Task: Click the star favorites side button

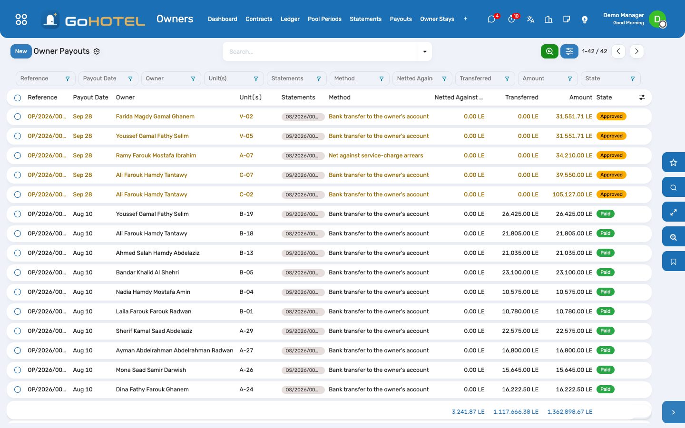Action: (x=674, y=163)
